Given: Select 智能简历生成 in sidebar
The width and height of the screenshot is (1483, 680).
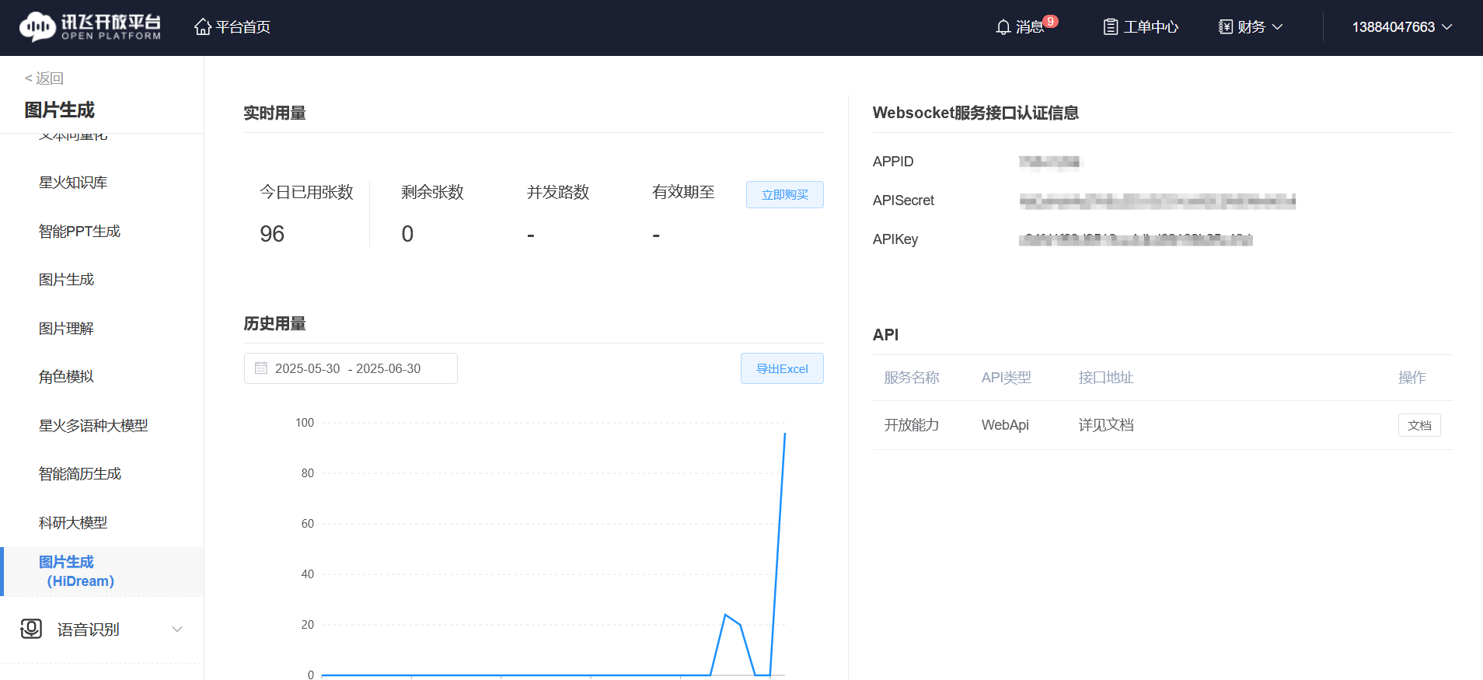Looking at the screenshot, I should [x=80, y=474].
